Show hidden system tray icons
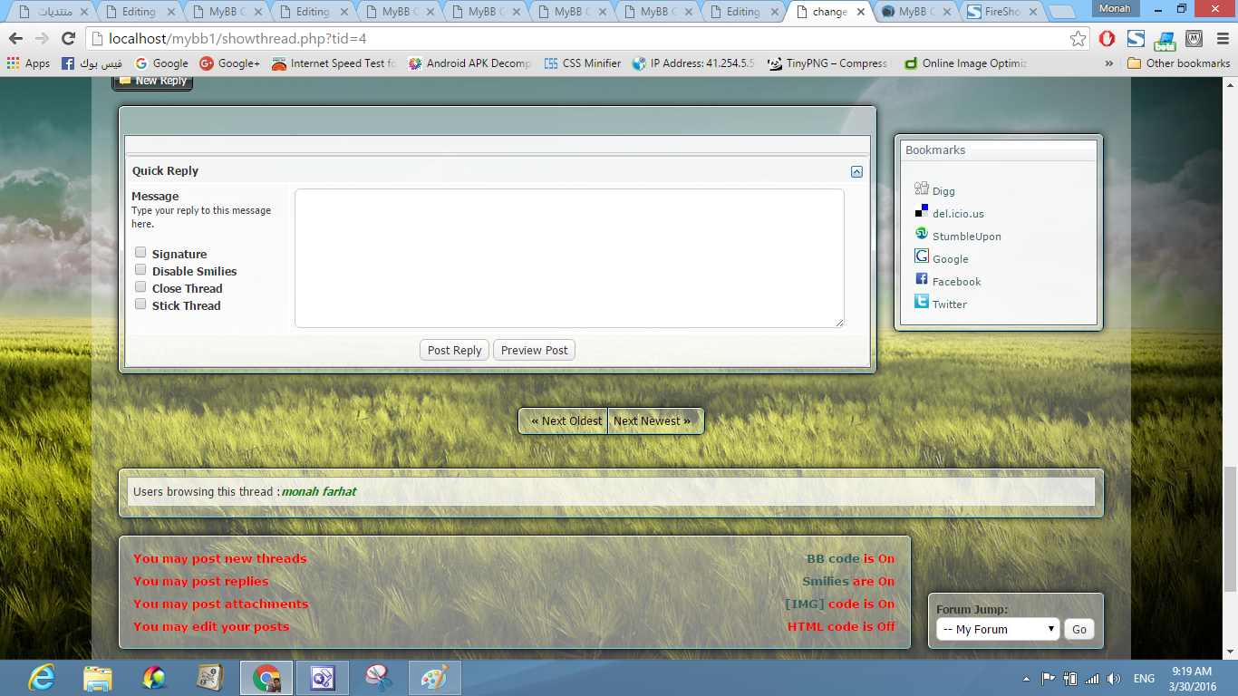 pyautogui.click(x=1026, y=679)
